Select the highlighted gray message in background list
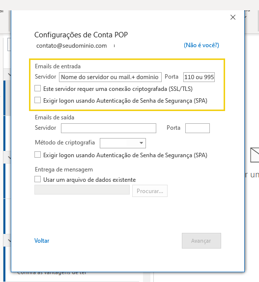This screenshot has width=259, height=282. [x=8, y=98]
